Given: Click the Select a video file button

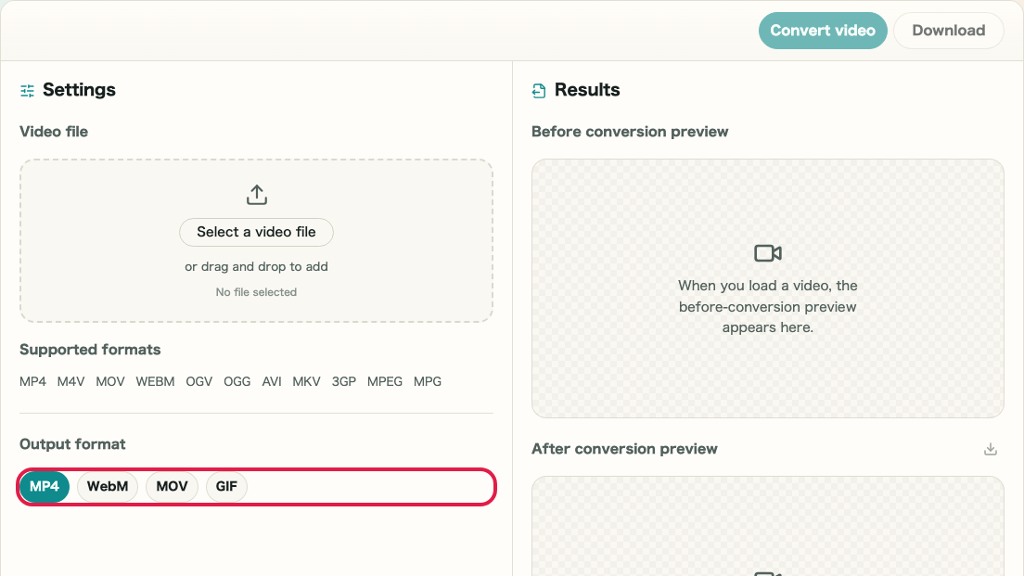Looking at the screenshot, I should (x=256, y=232).
